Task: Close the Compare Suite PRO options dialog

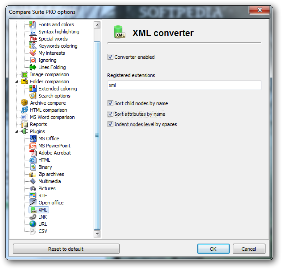Action: coord(259,10)
